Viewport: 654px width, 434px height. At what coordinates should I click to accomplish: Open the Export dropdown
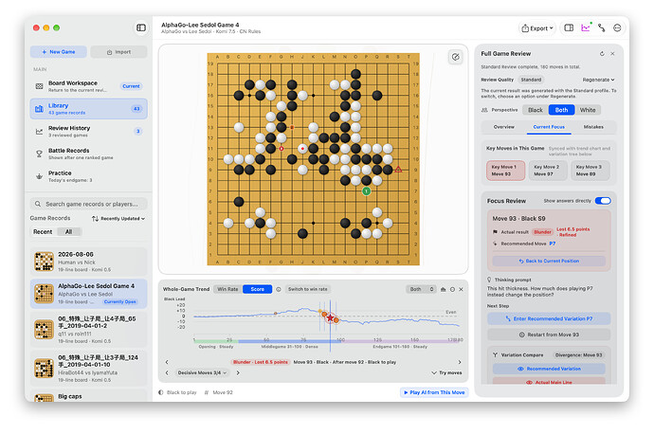(537, 28)
